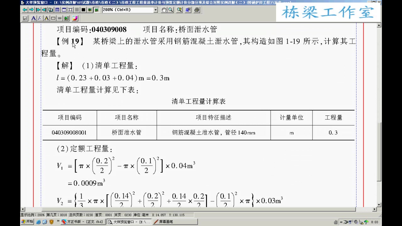The height and width of the screenshot is (226, 402).
Task: Click the greyed save disk icon
Action: click(25, 18)
